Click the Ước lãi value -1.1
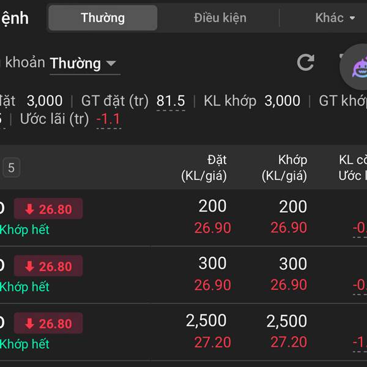Screen dimensions: 367x367 coord(108,119)
